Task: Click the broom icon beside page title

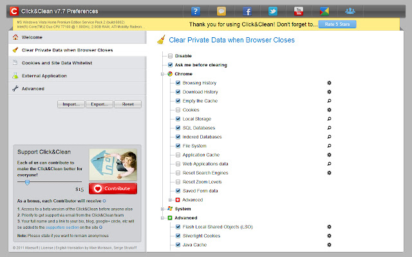Action: (x=161, y=40)
